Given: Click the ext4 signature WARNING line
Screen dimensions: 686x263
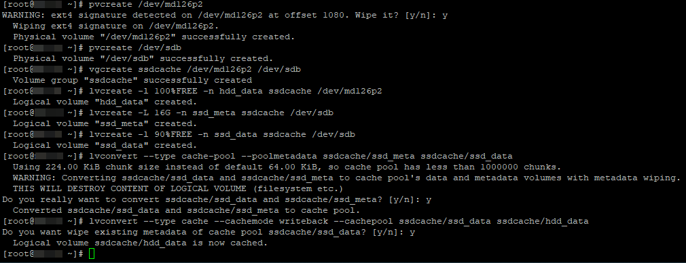Looking at the screenshot, I should click(225, 16).
